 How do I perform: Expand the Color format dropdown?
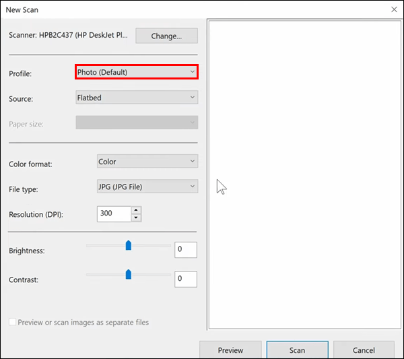click(x=147, y=162)
